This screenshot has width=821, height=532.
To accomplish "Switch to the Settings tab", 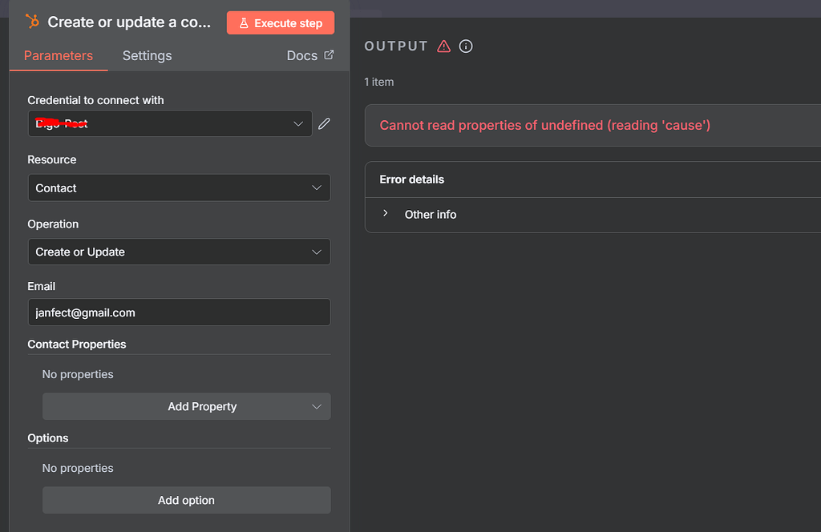I will 147,55.
